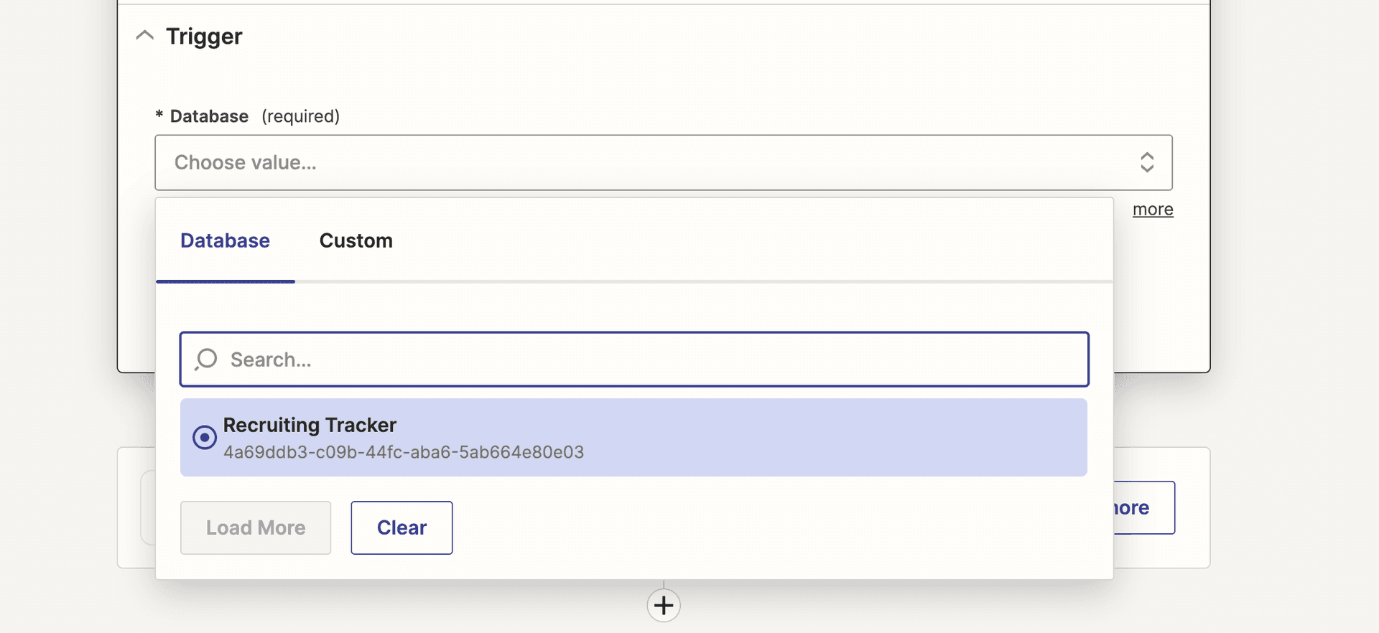1379x633 pixels.
Task: Click the Database required field label
Action: (x=247, y=116)
